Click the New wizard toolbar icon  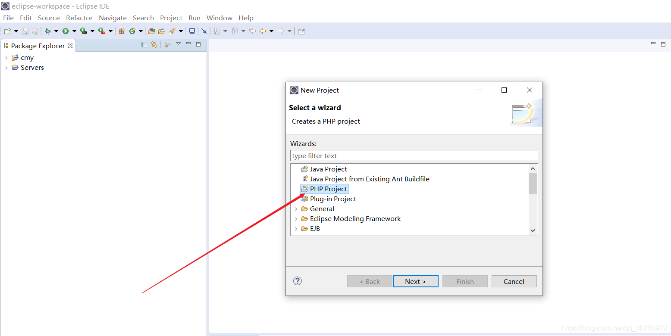pos(7,31)
